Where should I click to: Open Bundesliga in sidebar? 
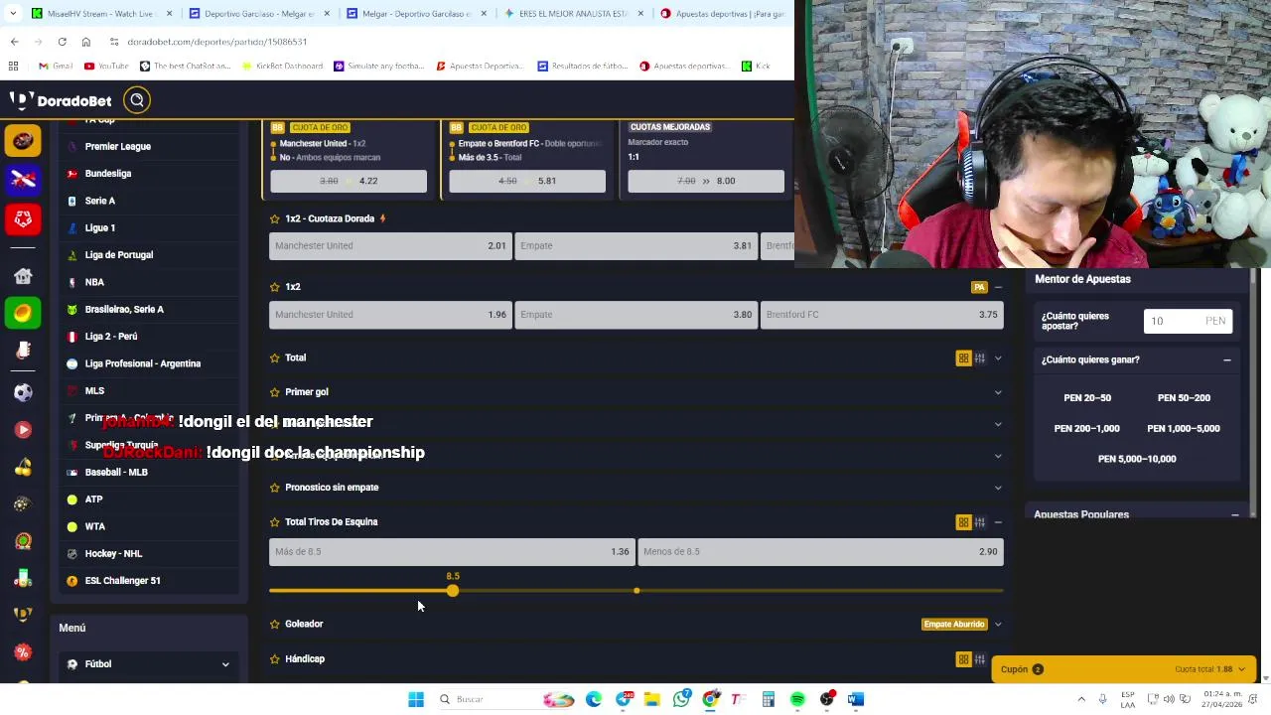click(x=108, y=174)
